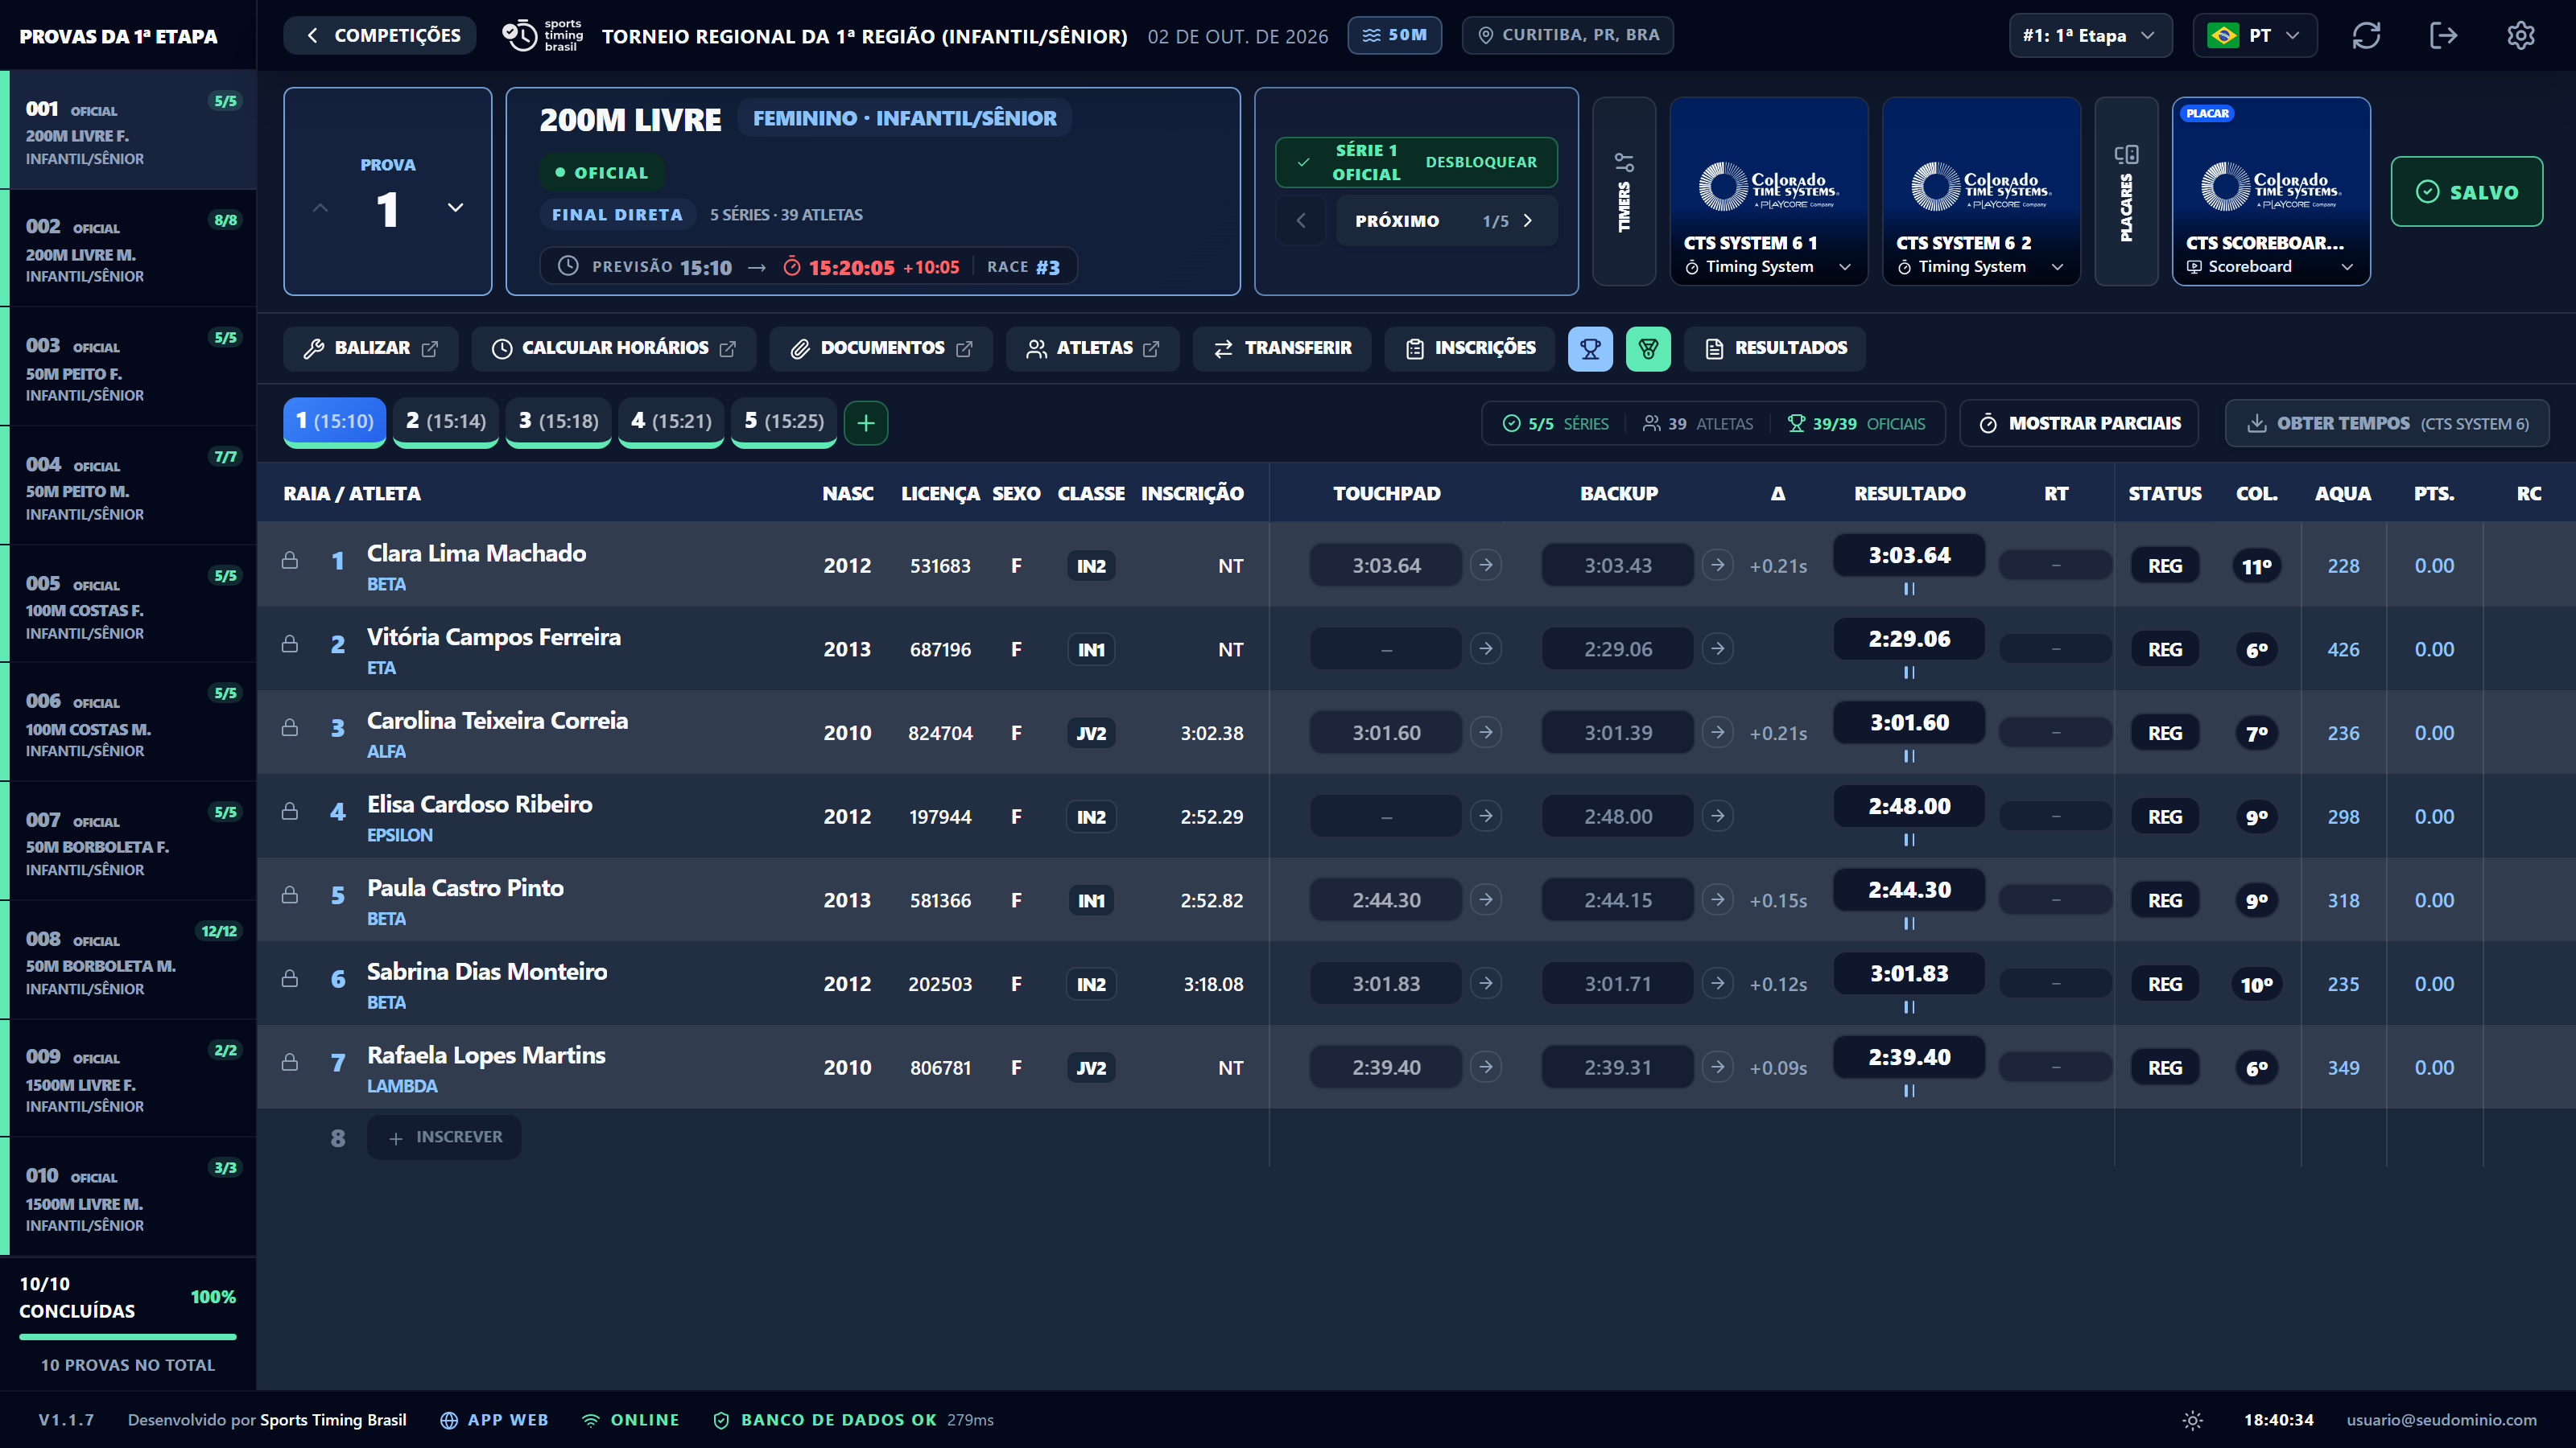Decrease prova number with up chevron
2576x1448 pixels.
(320, 208)
